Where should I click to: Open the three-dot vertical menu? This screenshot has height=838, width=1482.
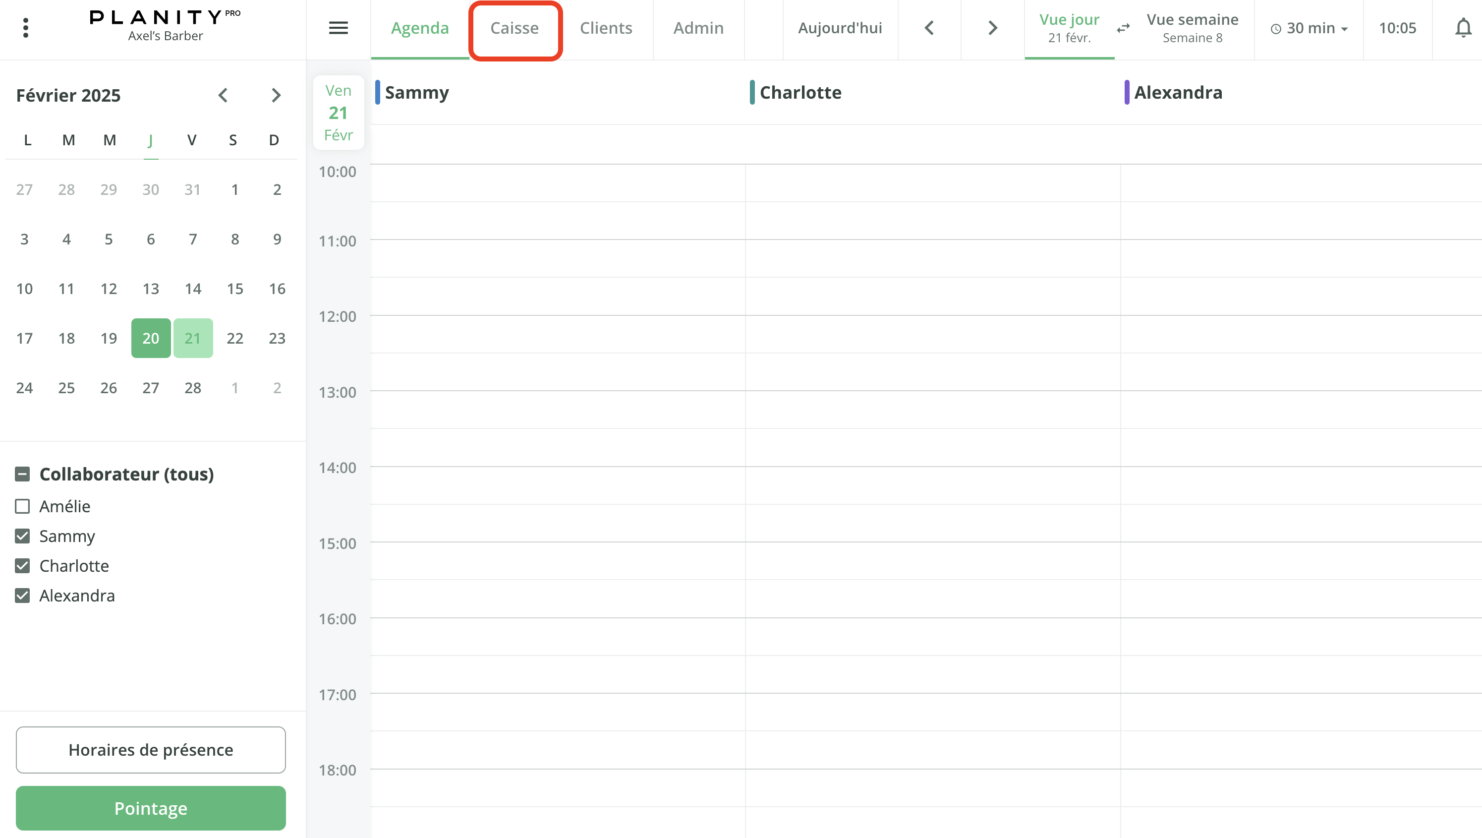point(25,28)
